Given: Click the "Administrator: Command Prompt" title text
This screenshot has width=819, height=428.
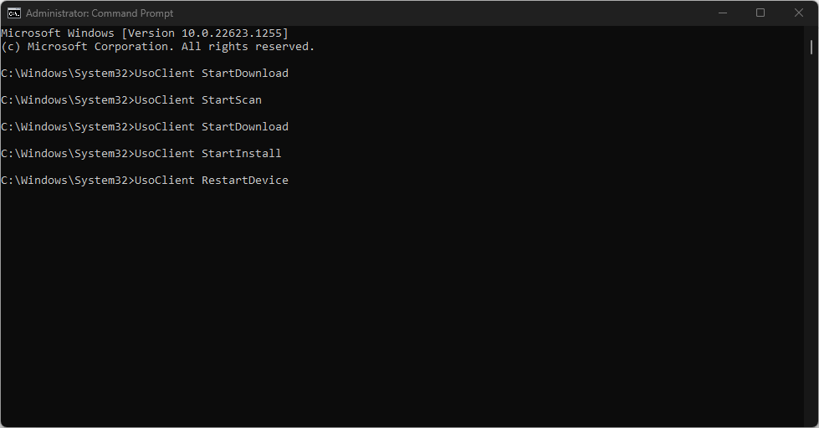Looking at the screenshot, I should tap(100, 13).
